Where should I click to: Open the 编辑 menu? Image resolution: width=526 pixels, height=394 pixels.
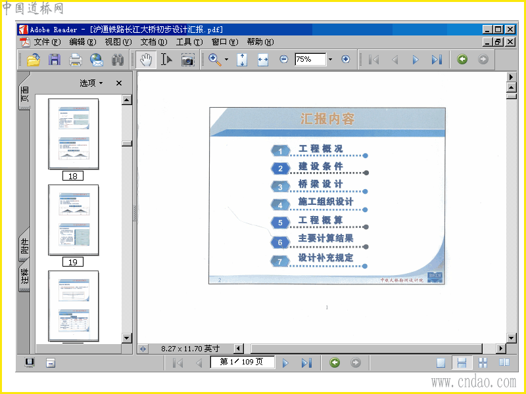83,42
